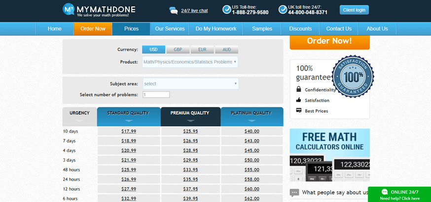Open Do My Homework page
Viewport: 431px width, 202px height.
point(216,29)
